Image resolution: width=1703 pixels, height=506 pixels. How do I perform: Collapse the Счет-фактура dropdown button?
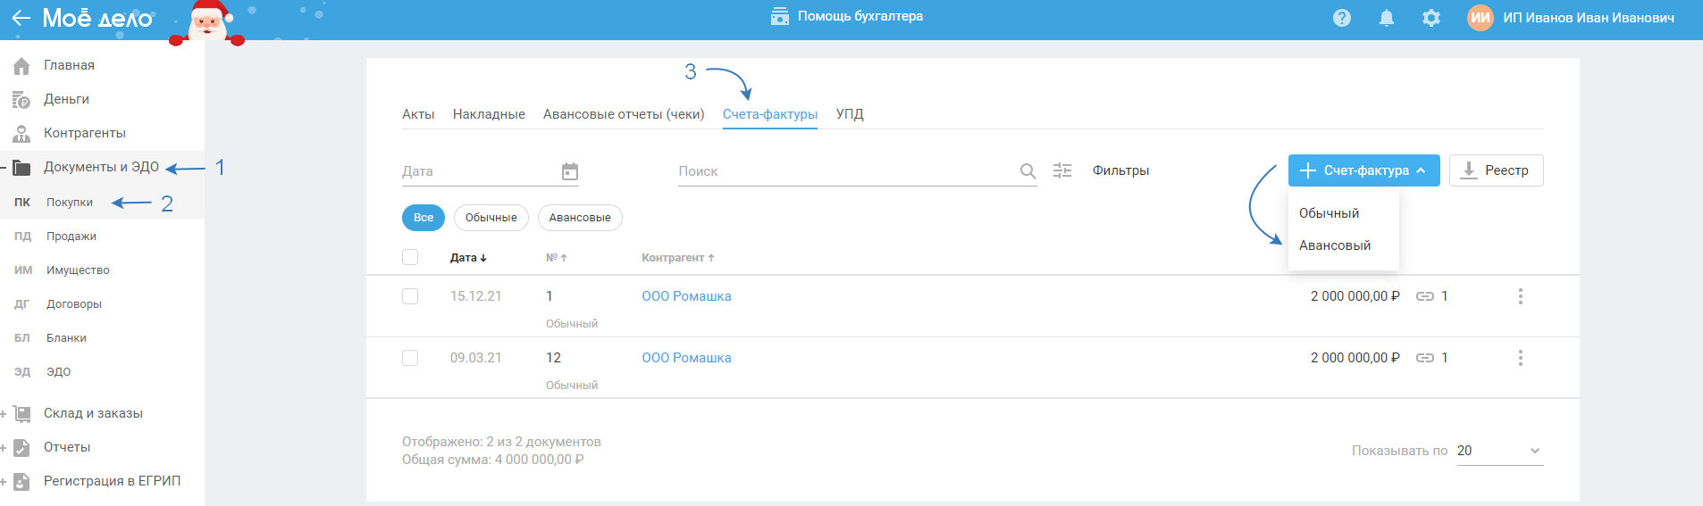pyautogui.click(x=1363, y=170)
